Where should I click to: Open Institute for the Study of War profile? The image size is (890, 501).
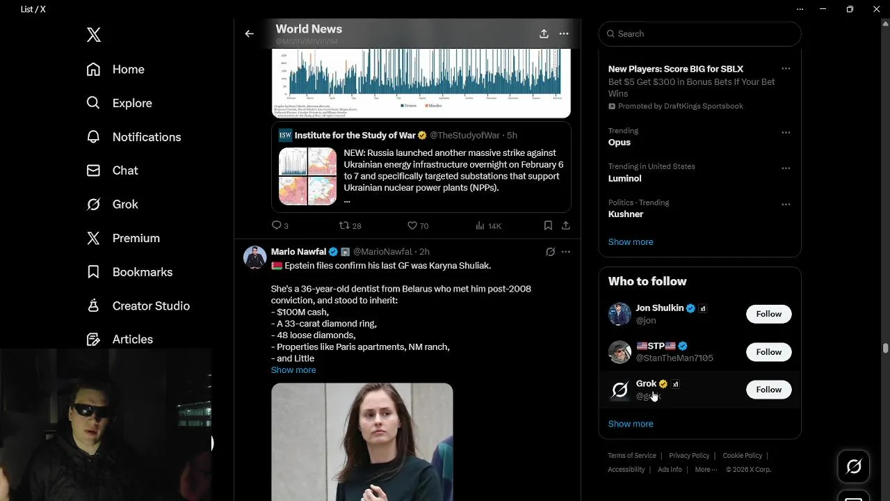tap(355, 135)
